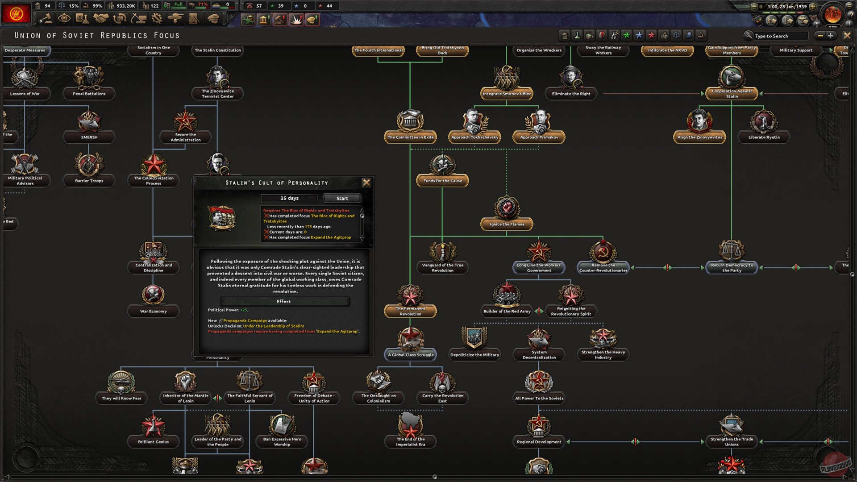Zoom out the focus tree
The image size is (857, 482).
(x=820, y=36)
